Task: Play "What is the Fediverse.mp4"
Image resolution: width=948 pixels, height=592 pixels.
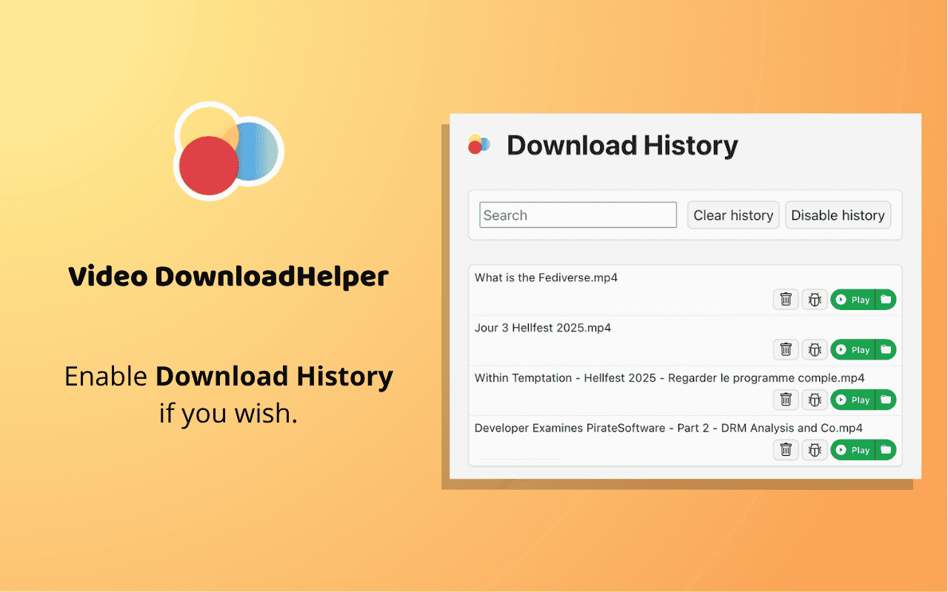Action: [852, 300]
